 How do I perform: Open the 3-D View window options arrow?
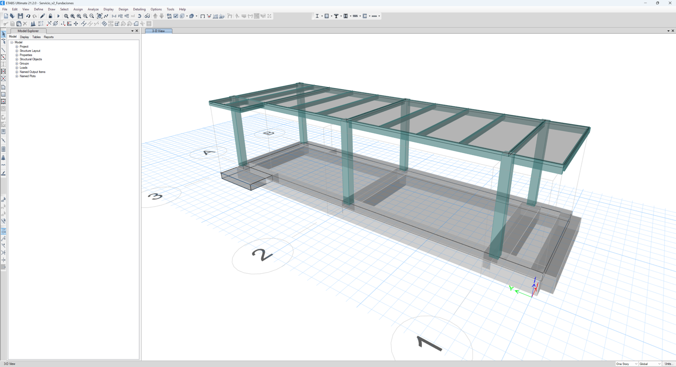pyautogui.click(x=668, y=31)
